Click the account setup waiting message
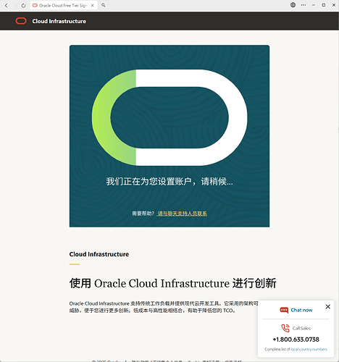 click(169, 182)
